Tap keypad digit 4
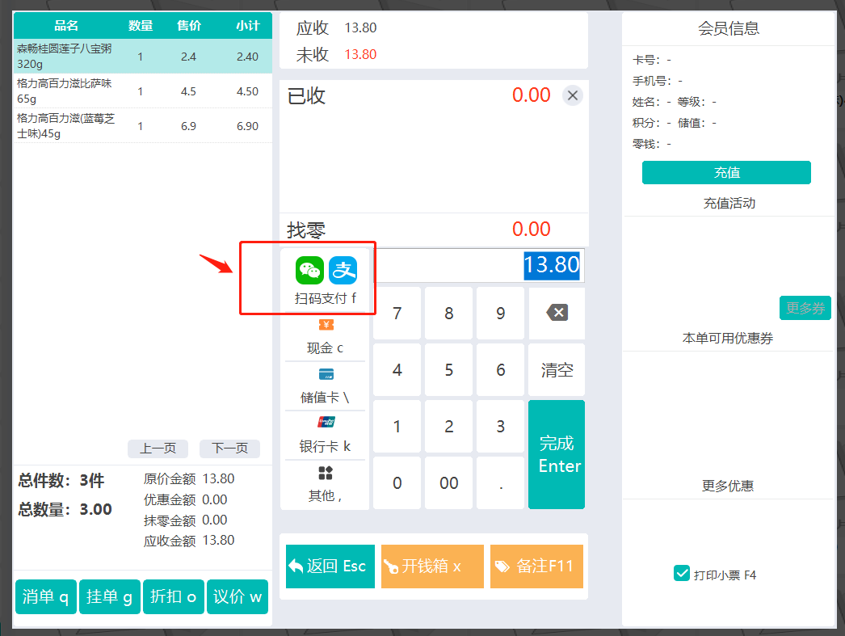The height and width of the screenshot is (636, 845). click(x=397, y=370)
